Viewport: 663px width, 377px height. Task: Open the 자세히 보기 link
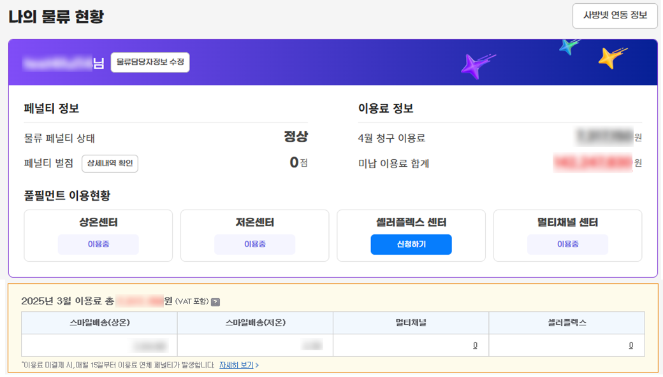(236, 366)
